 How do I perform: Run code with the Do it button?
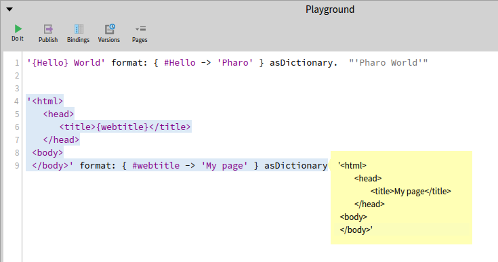point(18,33)
